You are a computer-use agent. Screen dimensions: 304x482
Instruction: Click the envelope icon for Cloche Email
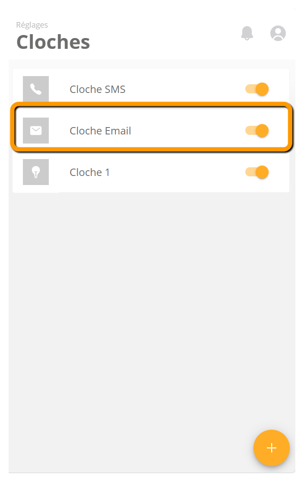point(36,131)
